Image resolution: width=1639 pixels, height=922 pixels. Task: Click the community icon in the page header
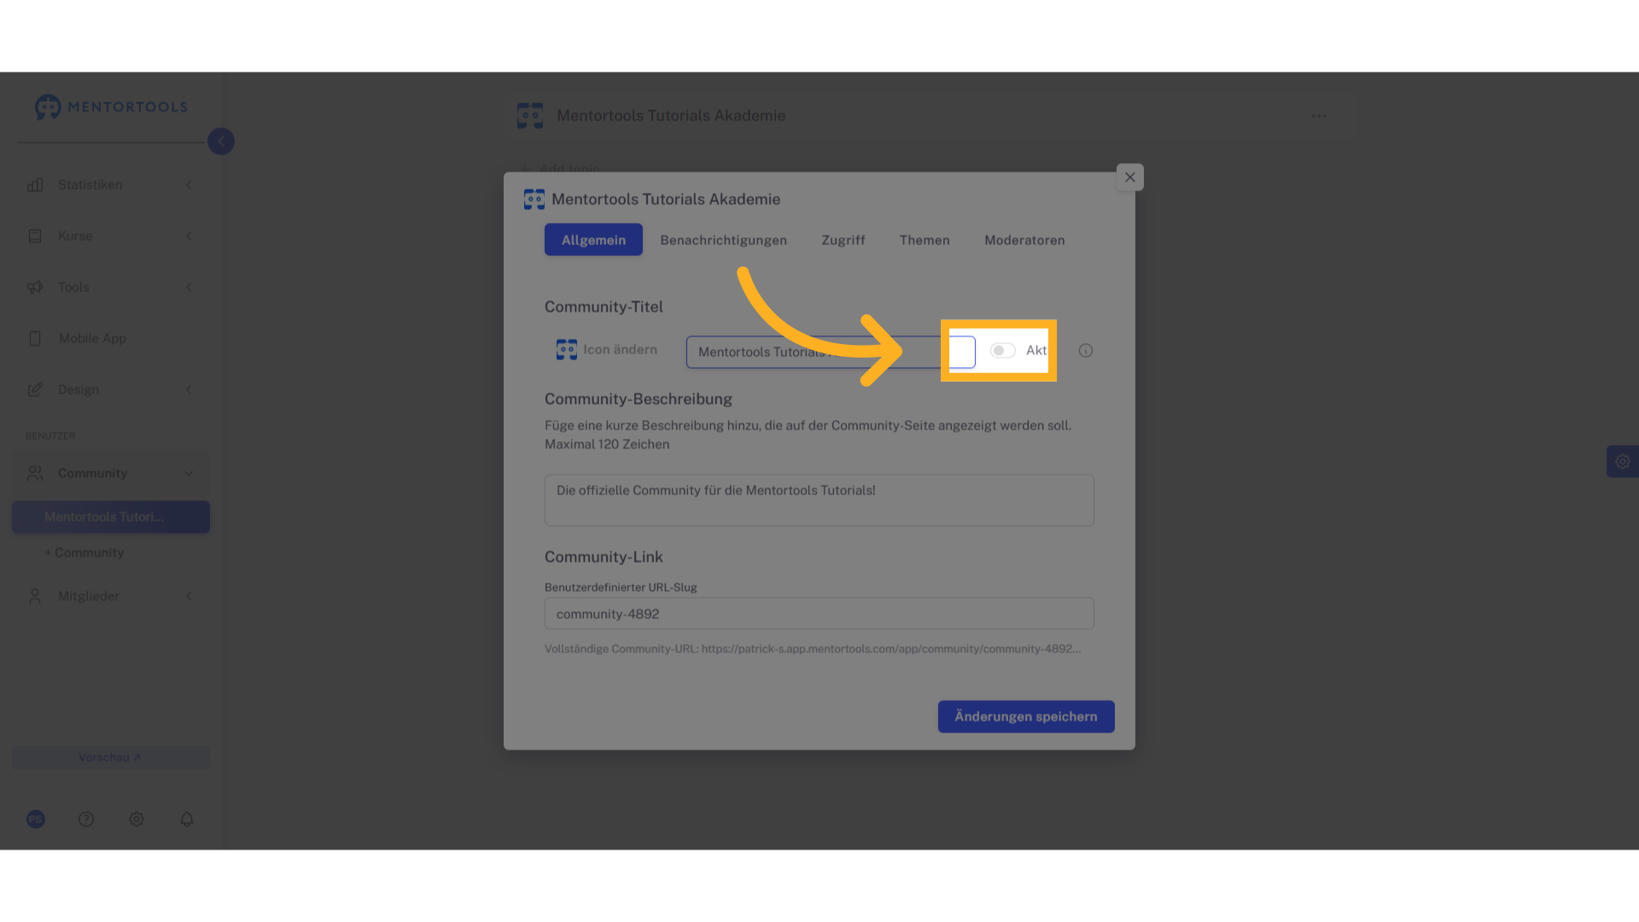click(530, 116)
